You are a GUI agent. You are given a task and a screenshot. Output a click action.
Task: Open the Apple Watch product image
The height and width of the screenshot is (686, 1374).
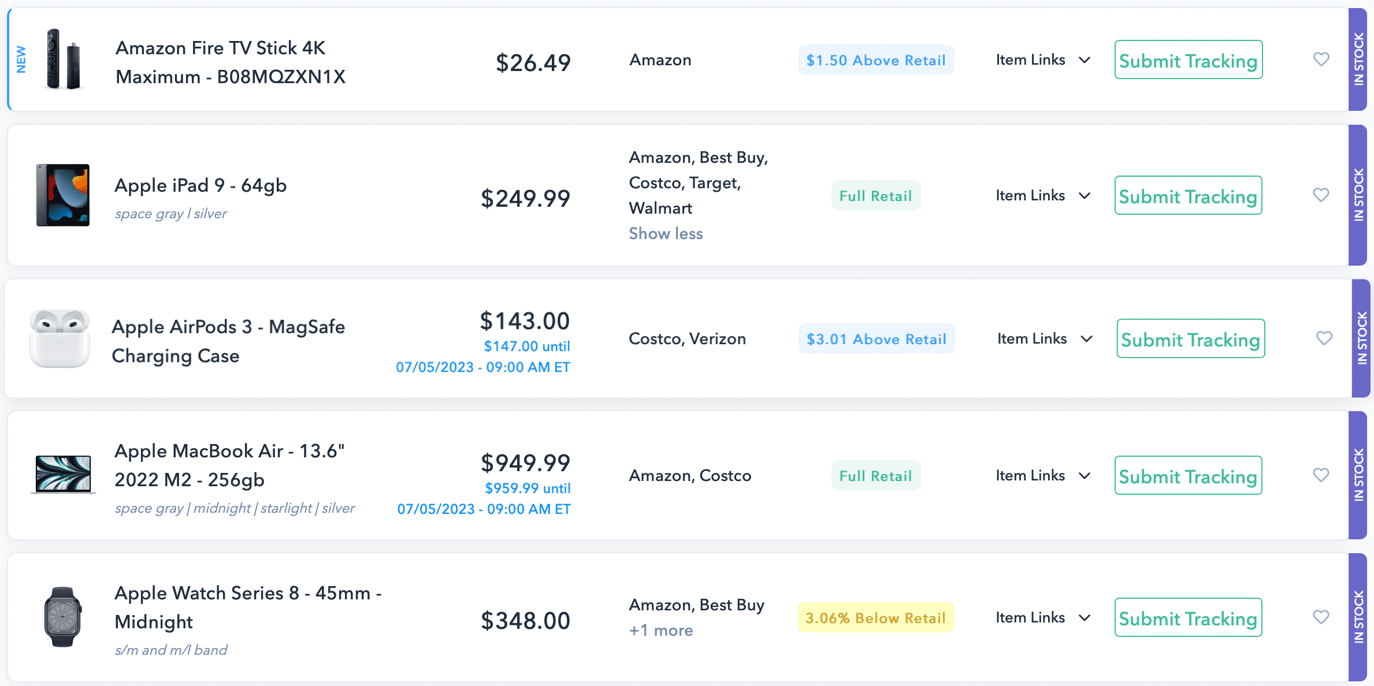63,617
